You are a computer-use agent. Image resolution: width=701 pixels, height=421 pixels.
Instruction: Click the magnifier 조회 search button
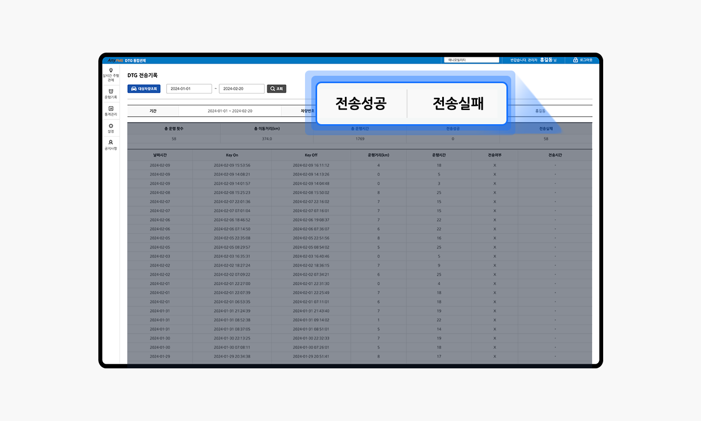pos(277,89)
